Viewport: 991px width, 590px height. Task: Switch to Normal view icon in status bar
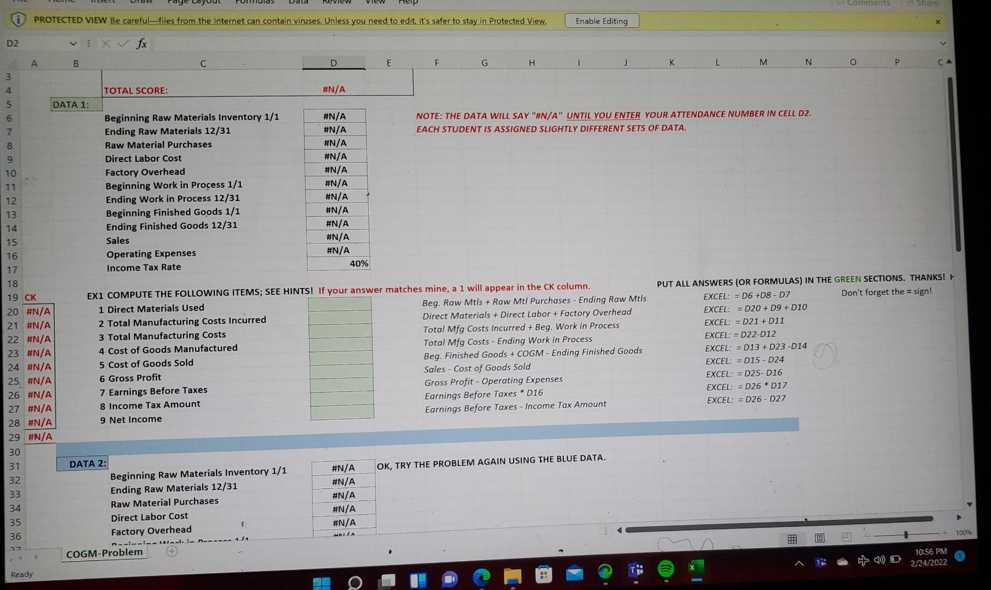point(792,539)
